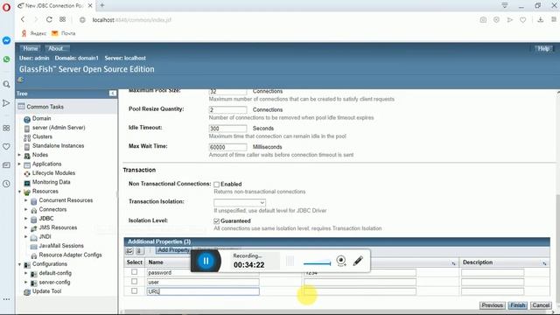
Task: Expand Concurrent Resources node
Action: [x=25, y=200]
